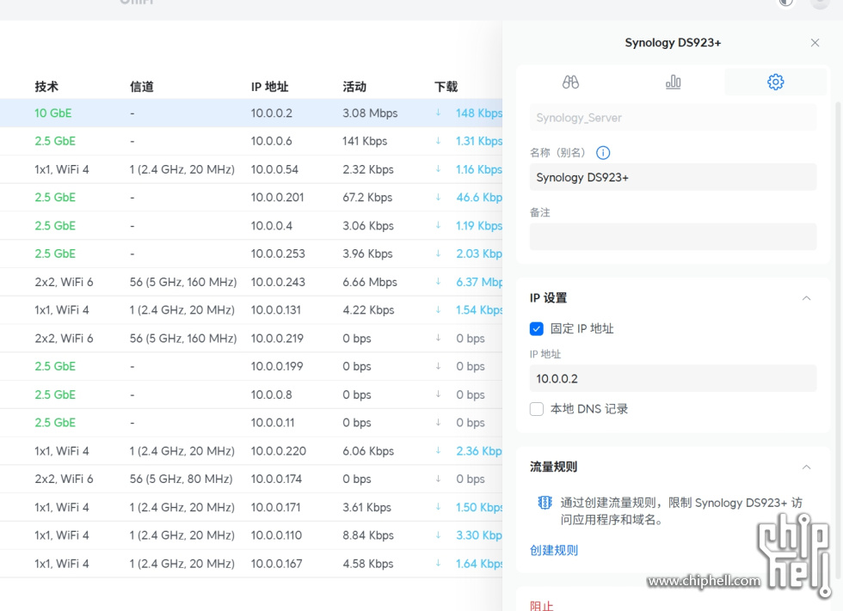Image resolution: width=843 pixels, height=611 pixels.
Task: Click the 3.08 Mbps activity value
Action: [x=370, y=113]
